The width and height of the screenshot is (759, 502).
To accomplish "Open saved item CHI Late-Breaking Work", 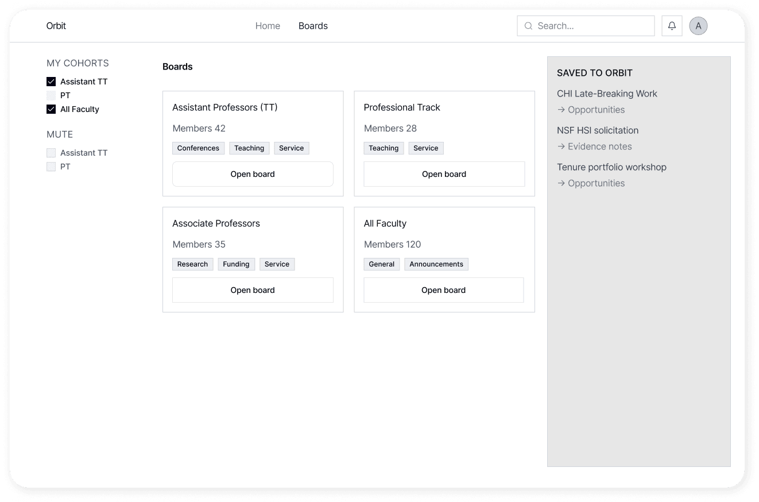I will coord(607,94).
